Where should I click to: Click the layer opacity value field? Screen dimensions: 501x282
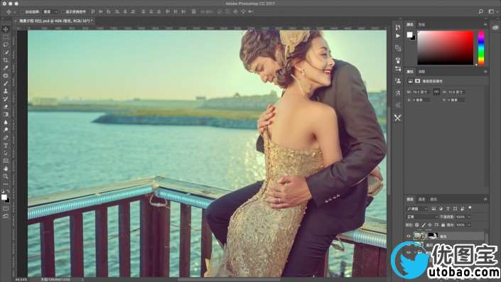pyautogui.click(x=460, y=217)
